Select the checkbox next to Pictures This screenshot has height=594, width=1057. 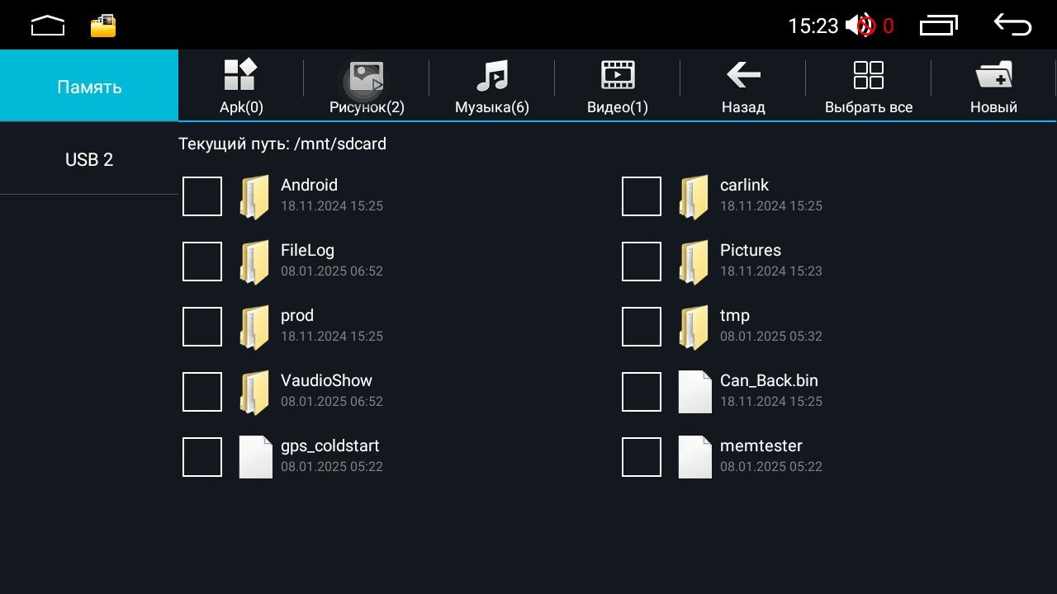tap(642, 262)
